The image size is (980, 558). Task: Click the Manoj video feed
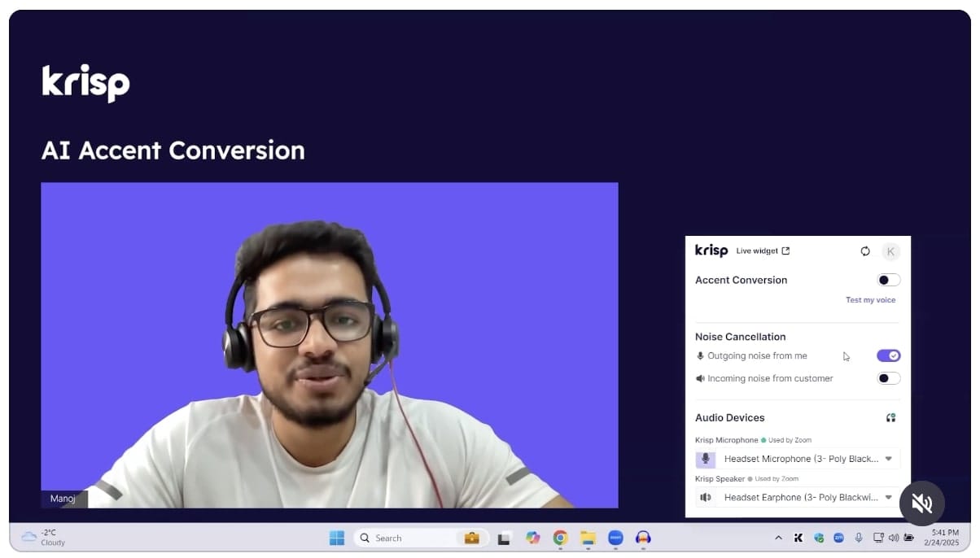[330, 345]
